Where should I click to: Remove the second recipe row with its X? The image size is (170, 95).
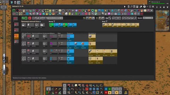(25, 43)
